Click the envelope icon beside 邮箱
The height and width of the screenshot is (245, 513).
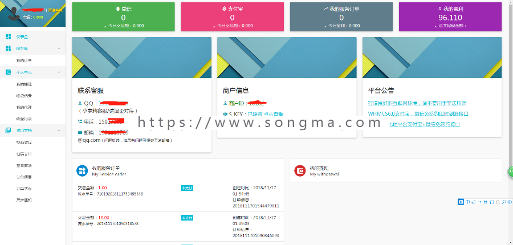pos(80,133)
